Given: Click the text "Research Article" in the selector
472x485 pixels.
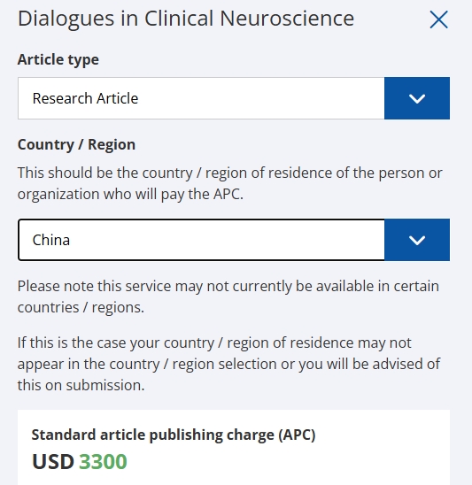Looking at the screenshot, I should (85, 98).
